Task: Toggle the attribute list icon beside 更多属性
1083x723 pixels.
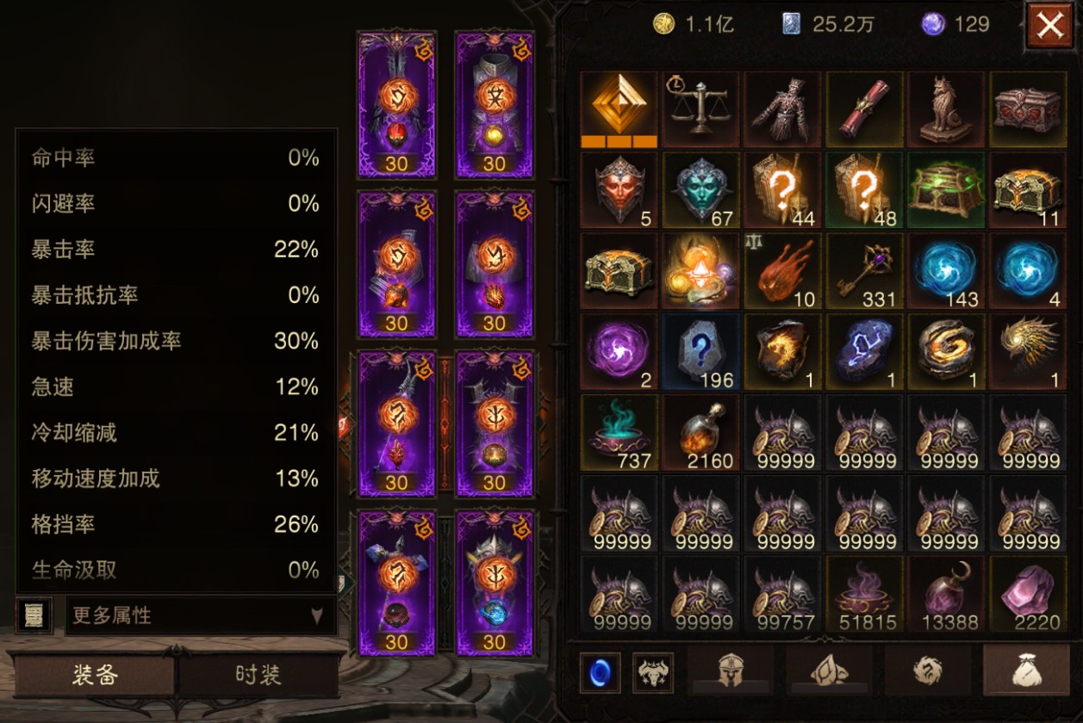Action: click(34, 615)
